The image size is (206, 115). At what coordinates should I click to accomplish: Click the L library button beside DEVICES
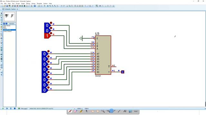click(6, 24)
